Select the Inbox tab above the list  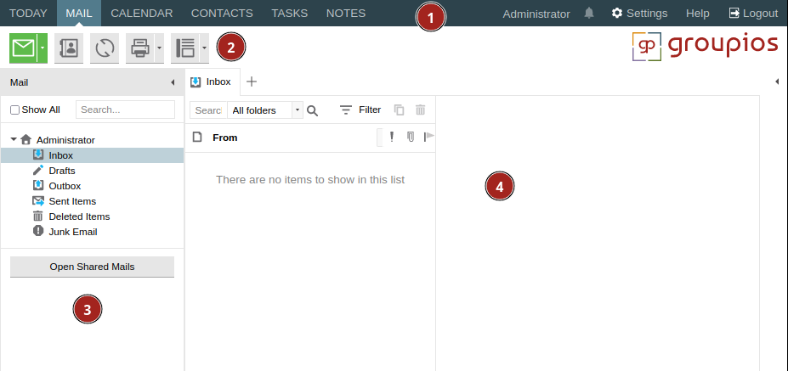[213, 82]
